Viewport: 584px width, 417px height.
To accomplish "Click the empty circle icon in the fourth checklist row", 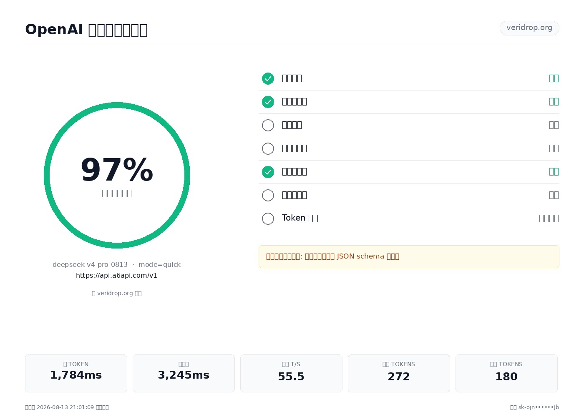I will pos(268,148).
